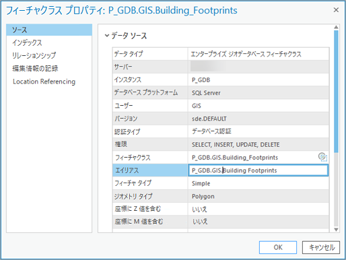This screenshot has height=260, width=346.
Task: Click the Polygon geometry value
Action: click(203, 197)
